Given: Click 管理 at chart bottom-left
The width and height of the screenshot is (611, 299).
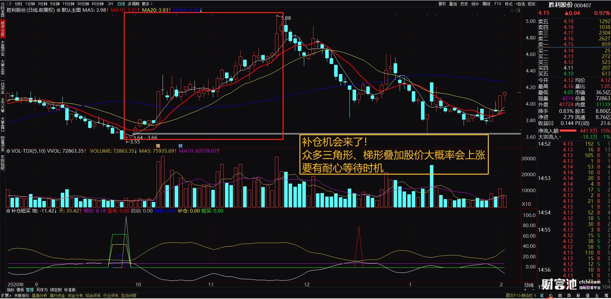Looking at the screenshot, I should tap(30, 290).
